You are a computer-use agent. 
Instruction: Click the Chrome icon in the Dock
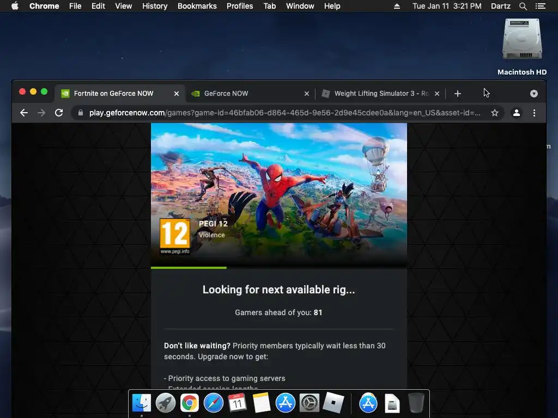click(189, 403)
